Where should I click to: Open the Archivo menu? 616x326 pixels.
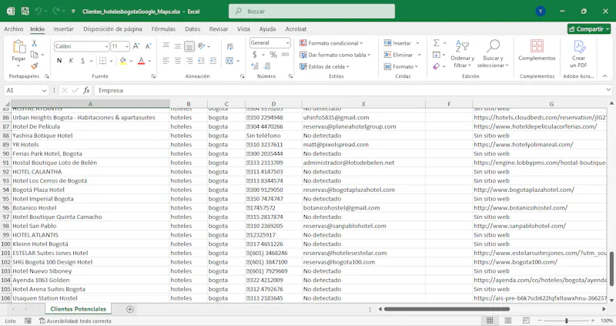[13, 29]
